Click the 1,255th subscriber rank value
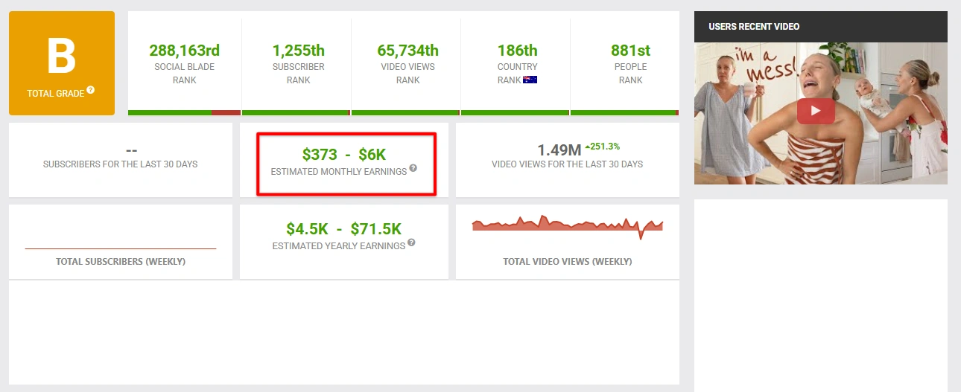Screen dimensions: 961x392 tap(299, 51)
